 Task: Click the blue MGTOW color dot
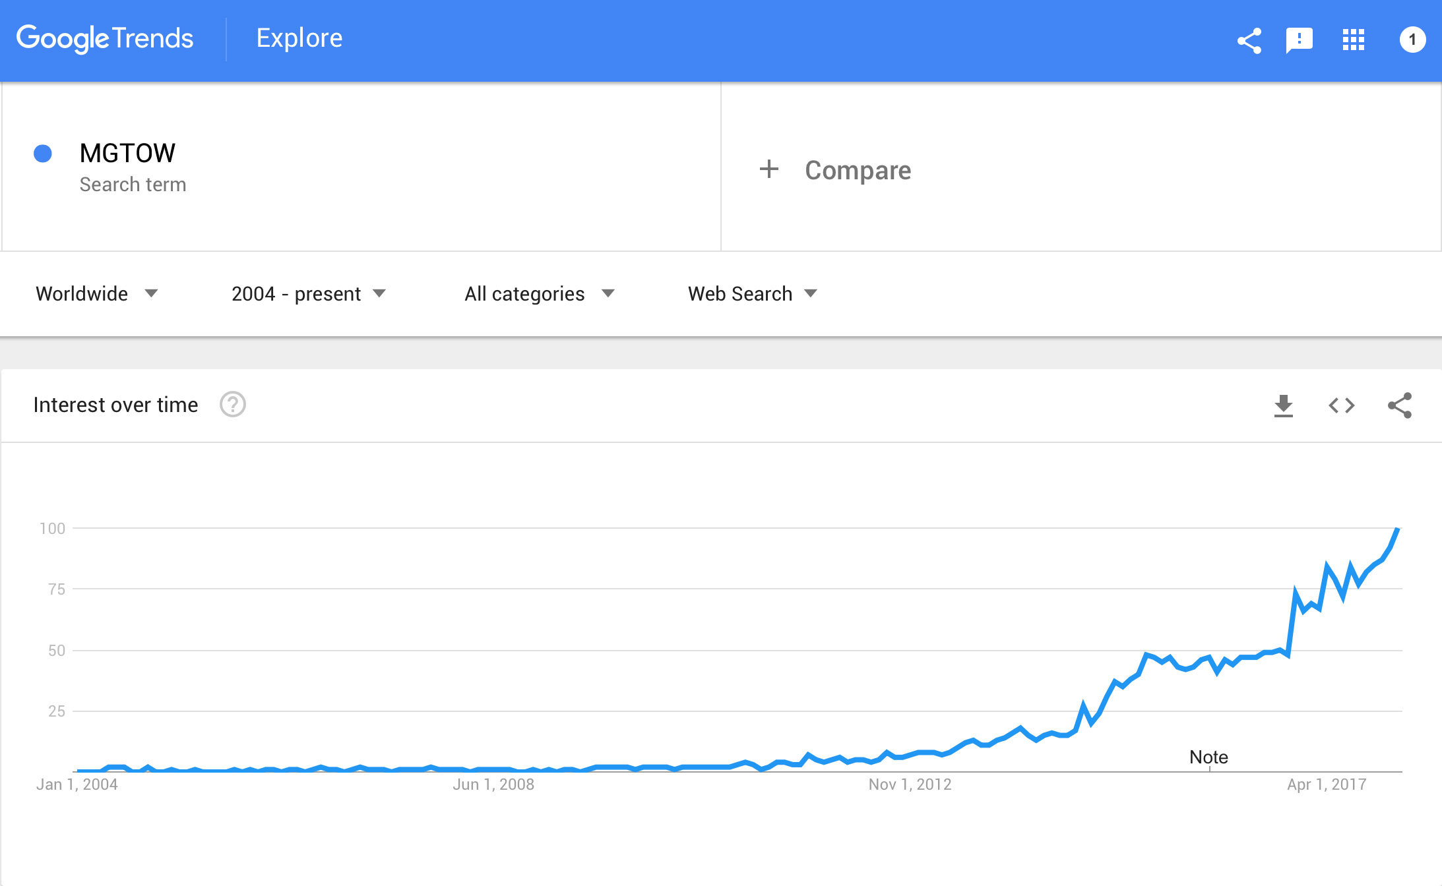click(x=43, y=154)
